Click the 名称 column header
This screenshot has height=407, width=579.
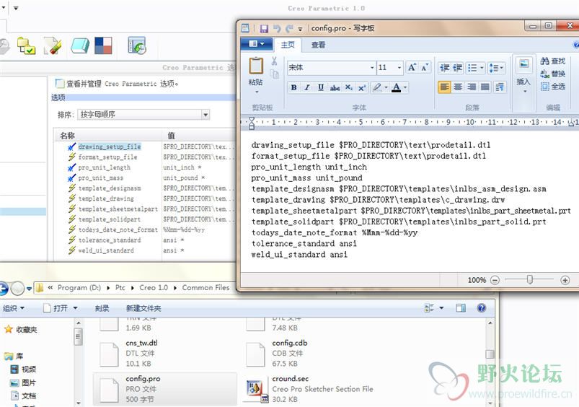coord(67,135)
